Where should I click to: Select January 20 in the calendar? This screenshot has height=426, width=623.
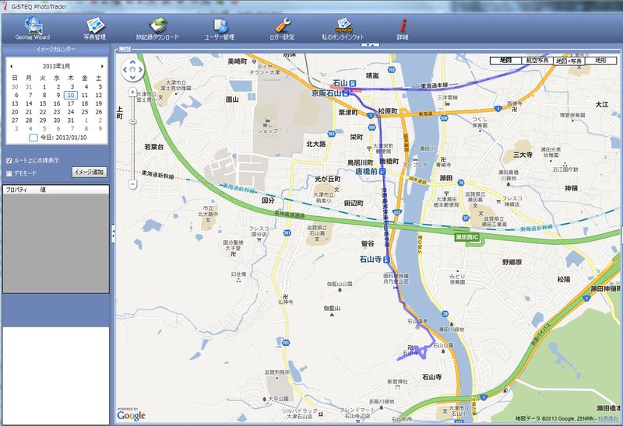(15, 112)
